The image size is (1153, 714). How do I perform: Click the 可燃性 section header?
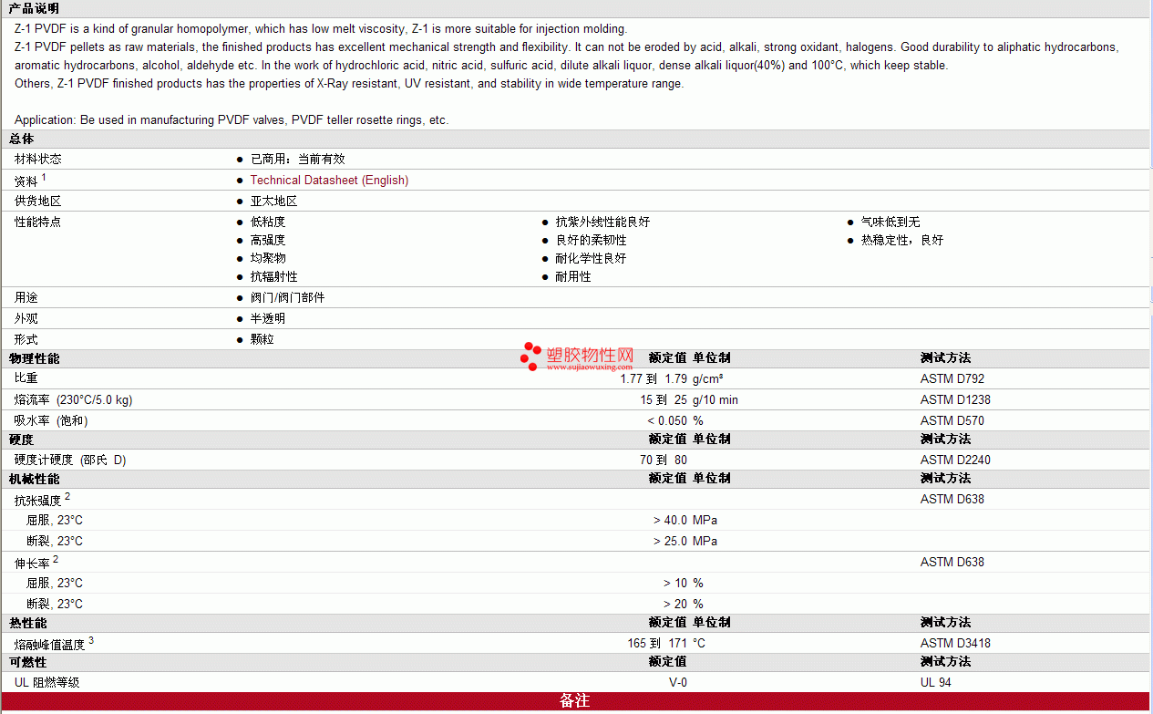[27, 662]
